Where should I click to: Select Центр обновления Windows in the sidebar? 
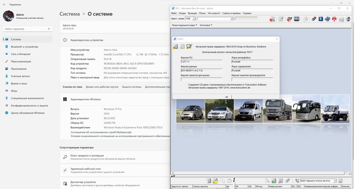tap(27, 113)
